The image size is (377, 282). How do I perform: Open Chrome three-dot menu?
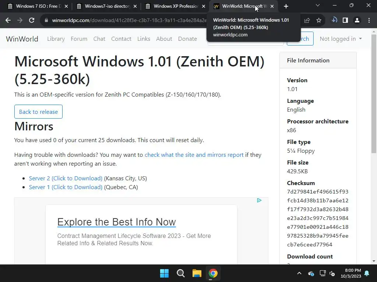tap(369, 21)
